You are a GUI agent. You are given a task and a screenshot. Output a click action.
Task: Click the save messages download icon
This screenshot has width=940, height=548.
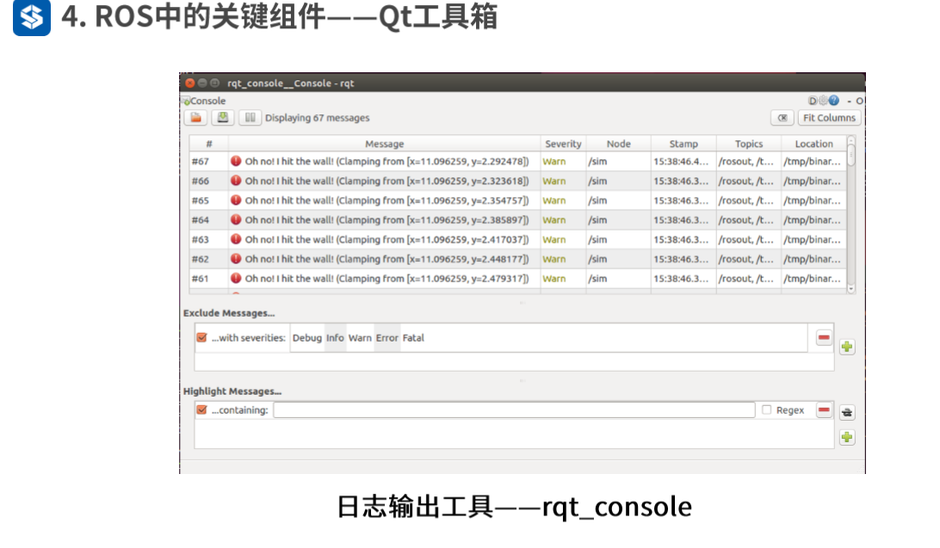[x=222, y=117]
